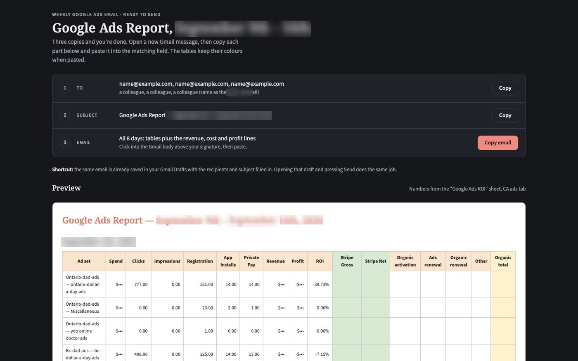
Task: Click the Stripe Gross column header
Action: [x=347, y=261]
